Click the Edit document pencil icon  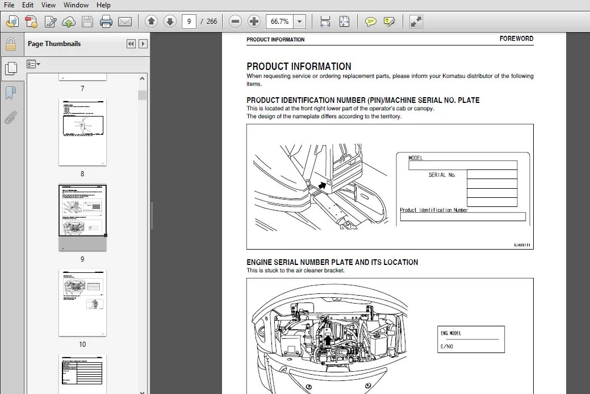point(50,22)
